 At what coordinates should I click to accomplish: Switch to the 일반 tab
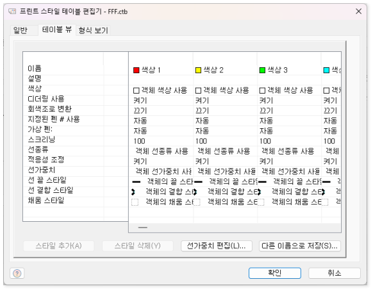tap(21, 30)
